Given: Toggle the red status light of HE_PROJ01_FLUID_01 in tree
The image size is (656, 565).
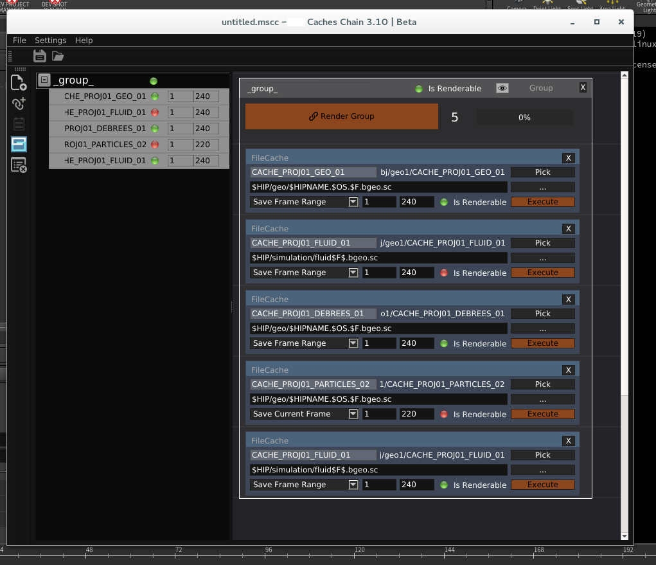Looking at the screenshot, I should click(154, 112).
